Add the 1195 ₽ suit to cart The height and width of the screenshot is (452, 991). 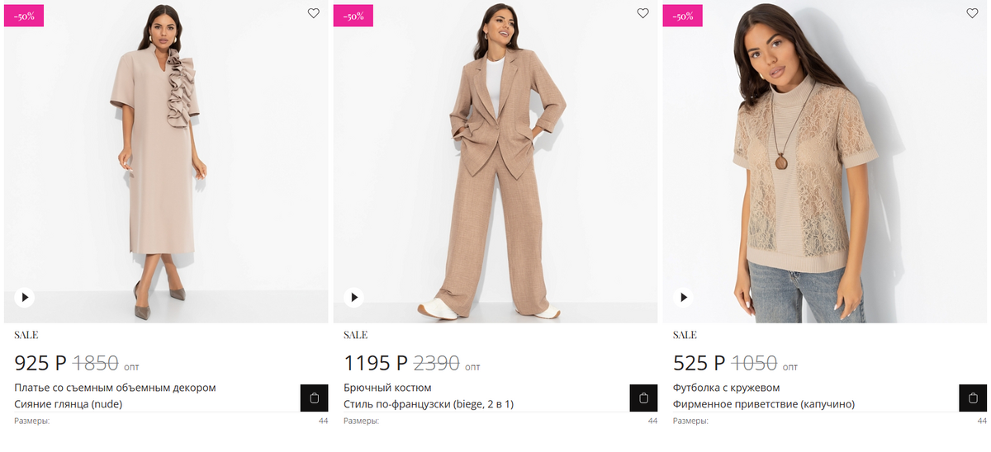(x=643, y=398)
